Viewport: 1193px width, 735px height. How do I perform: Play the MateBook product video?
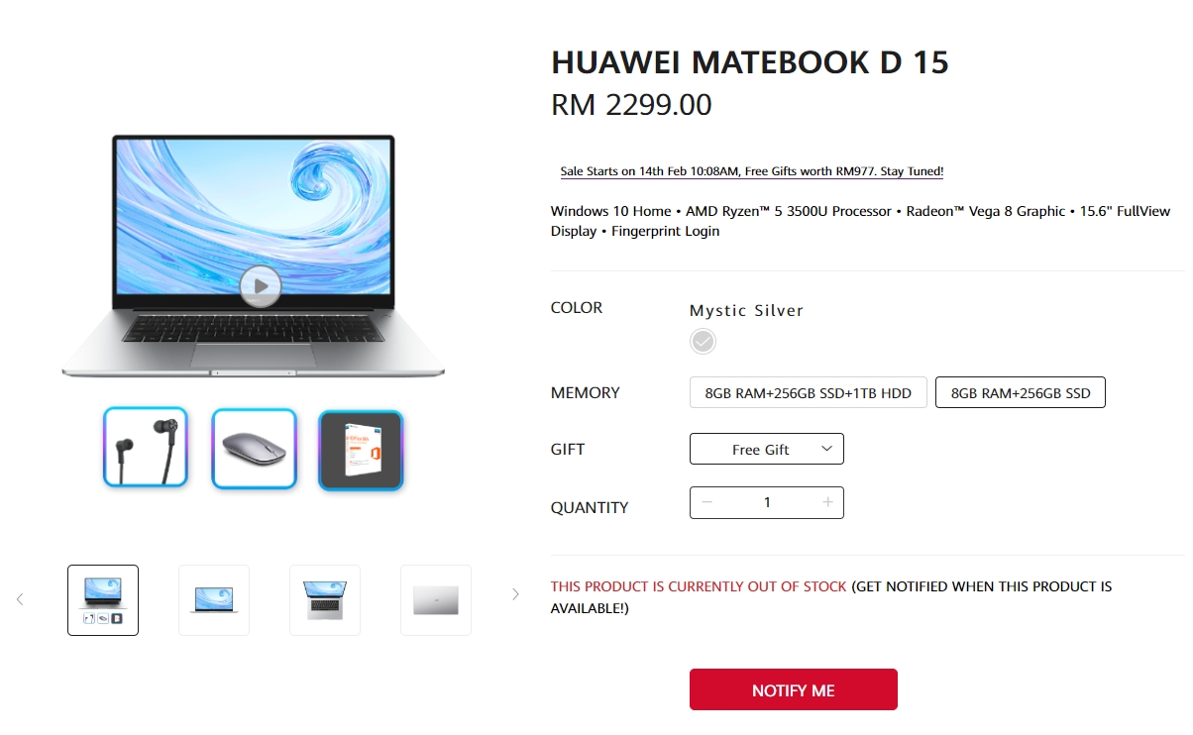(x=260, y=286)
